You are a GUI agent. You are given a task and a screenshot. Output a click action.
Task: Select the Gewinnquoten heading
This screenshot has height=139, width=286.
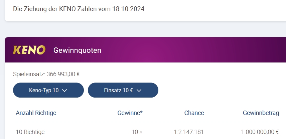click(x=77, y=50)
